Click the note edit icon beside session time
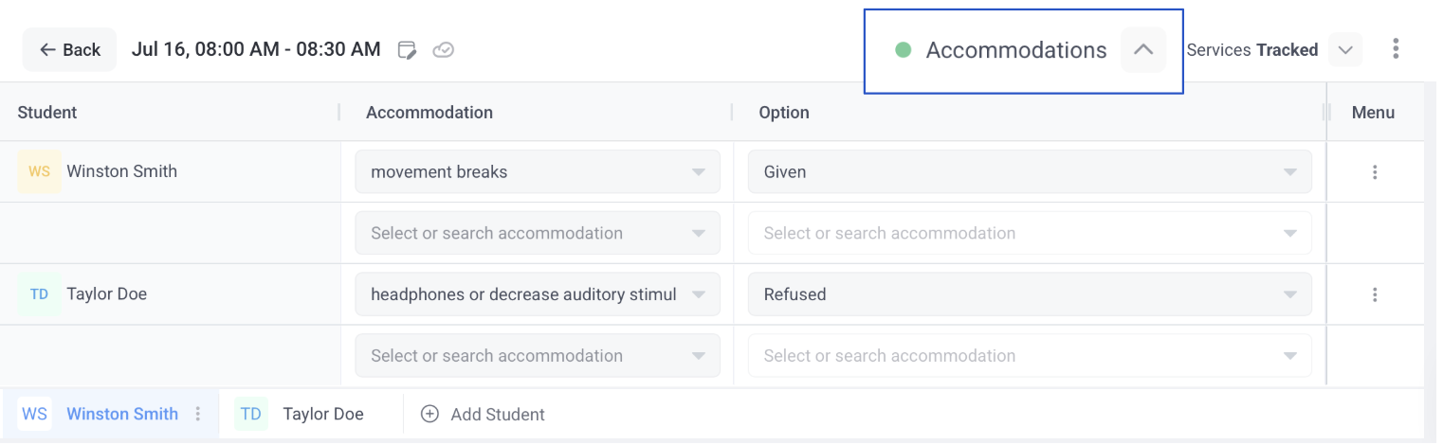Viewport: 1443px width, 445px height. pyautogui.click(x=407, y=50)
